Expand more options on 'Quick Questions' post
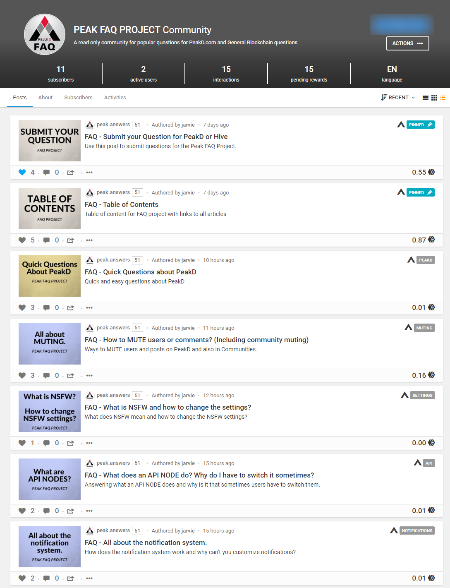 [89, 308]
